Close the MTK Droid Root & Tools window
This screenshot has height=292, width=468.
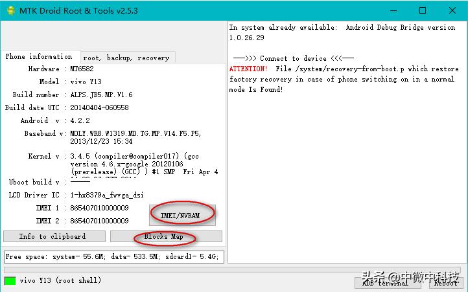pos(452,11)
